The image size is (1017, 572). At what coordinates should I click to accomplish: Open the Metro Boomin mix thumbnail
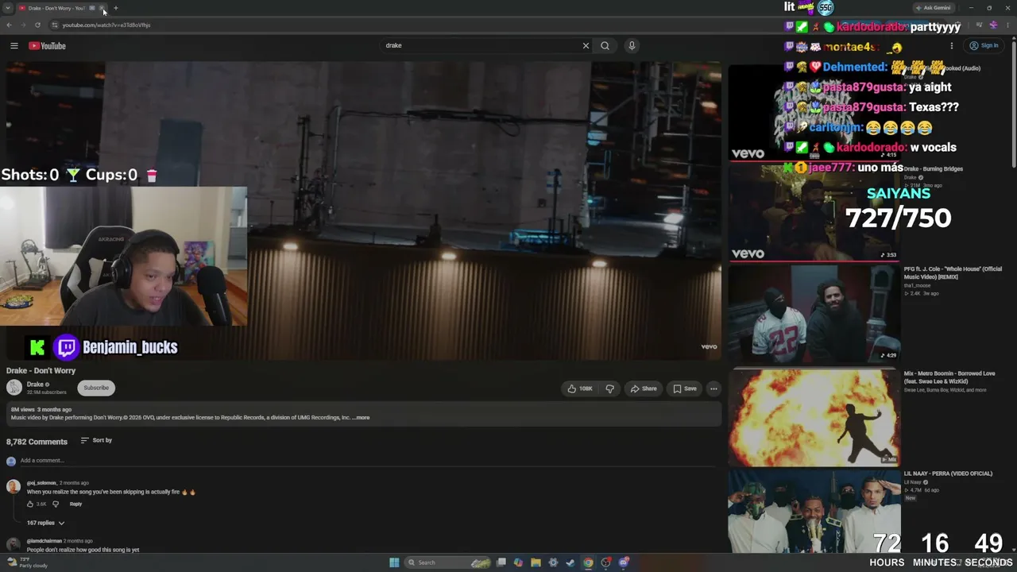pos(814,418)
